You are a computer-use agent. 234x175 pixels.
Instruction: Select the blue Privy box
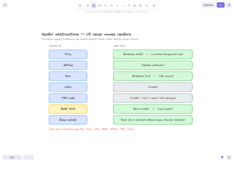68,54
